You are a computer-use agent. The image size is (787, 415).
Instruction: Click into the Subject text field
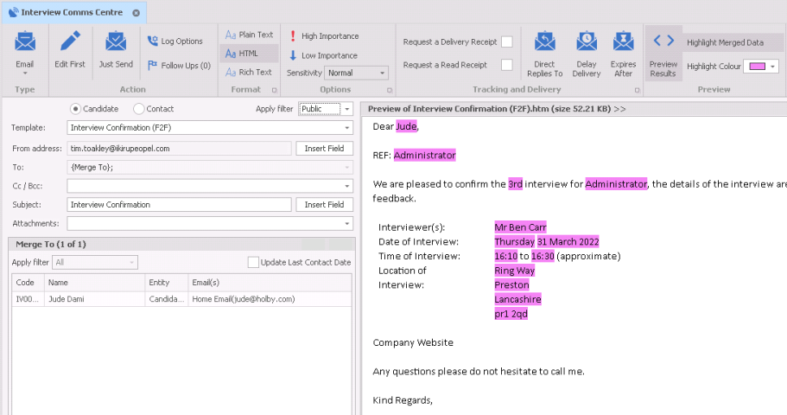pos(179,205)
